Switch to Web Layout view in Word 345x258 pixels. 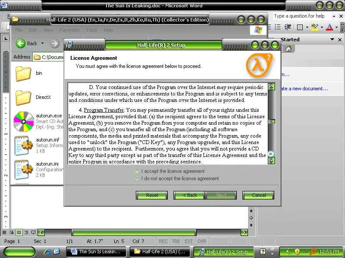coord(12,232)
